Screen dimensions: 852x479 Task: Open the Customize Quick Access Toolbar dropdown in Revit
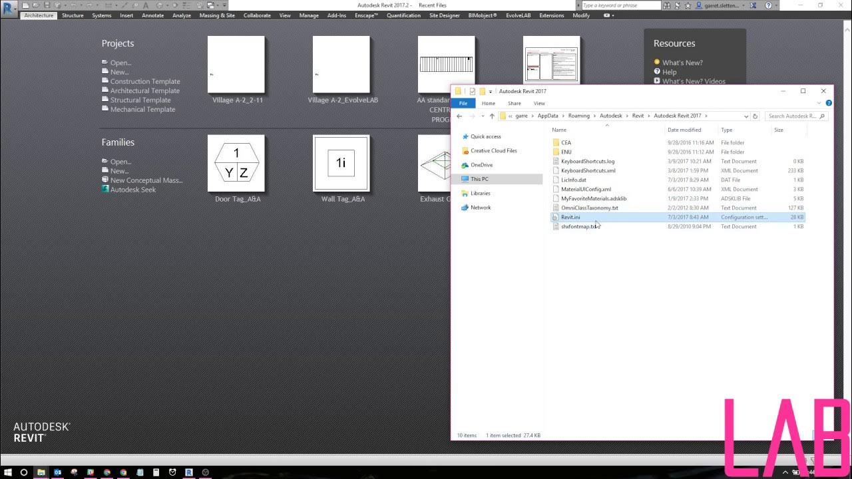coord(224,5)
